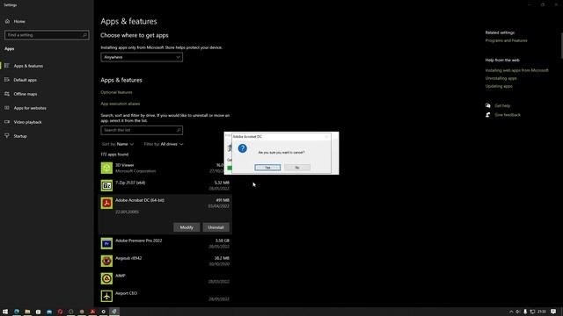Click the Offline maps sidebar icon
The image size is (563, 316).
(7, 94)
